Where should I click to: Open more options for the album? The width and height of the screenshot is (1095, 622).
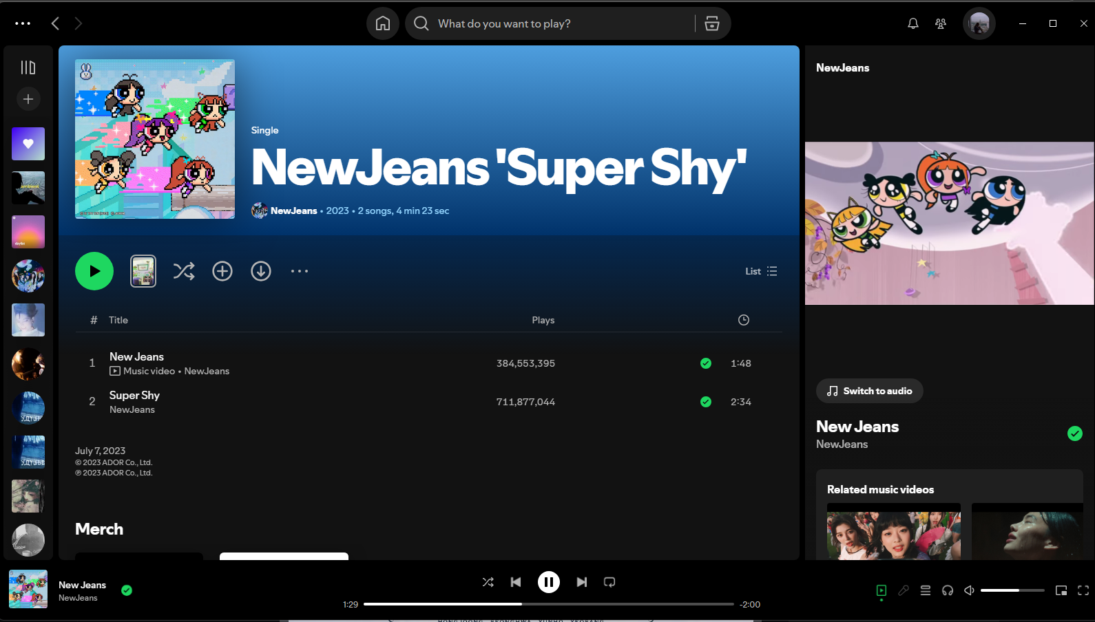click(x=300, y=271)
